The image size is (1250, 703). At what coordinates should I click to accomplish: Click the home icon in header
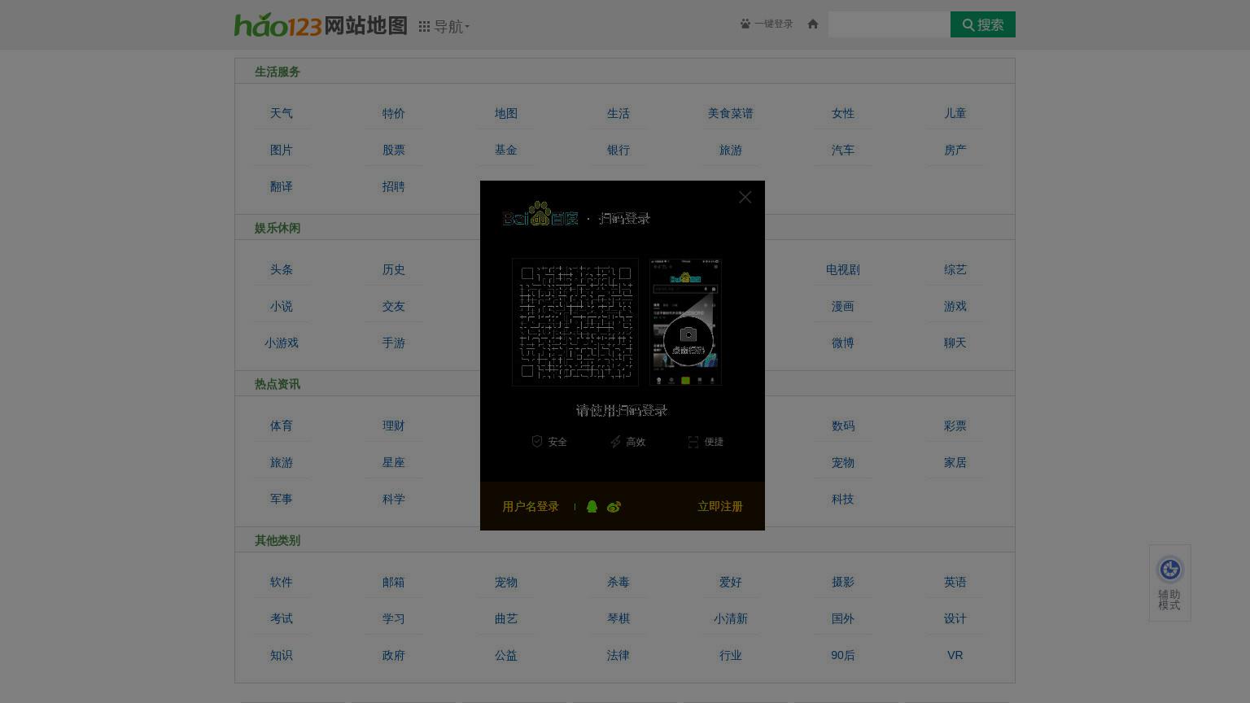tap(812, 24)
